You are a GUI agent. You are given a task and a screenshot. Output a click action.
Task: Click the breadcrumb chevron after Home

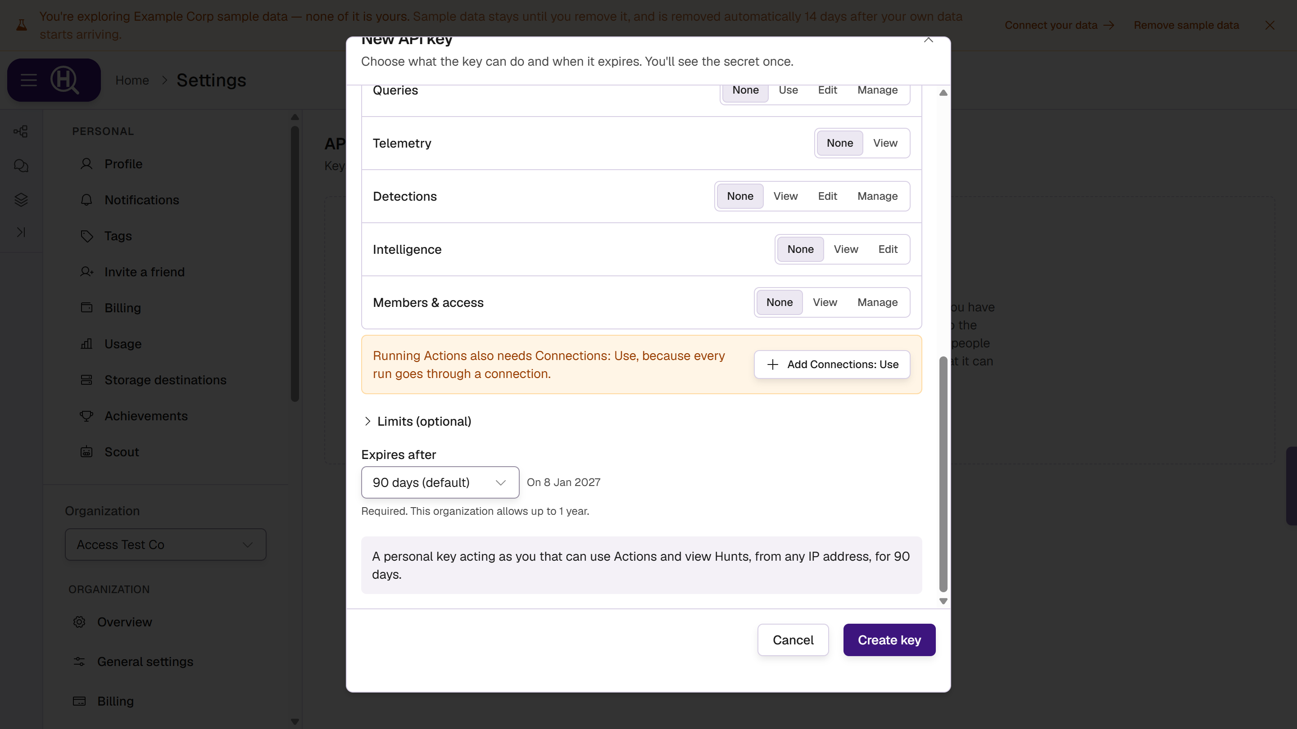pos(164,81)
